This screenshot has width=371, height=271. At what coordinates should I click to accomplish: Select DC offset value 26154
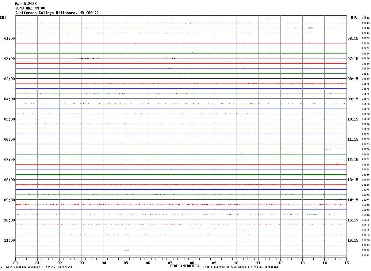click(365, 54)
